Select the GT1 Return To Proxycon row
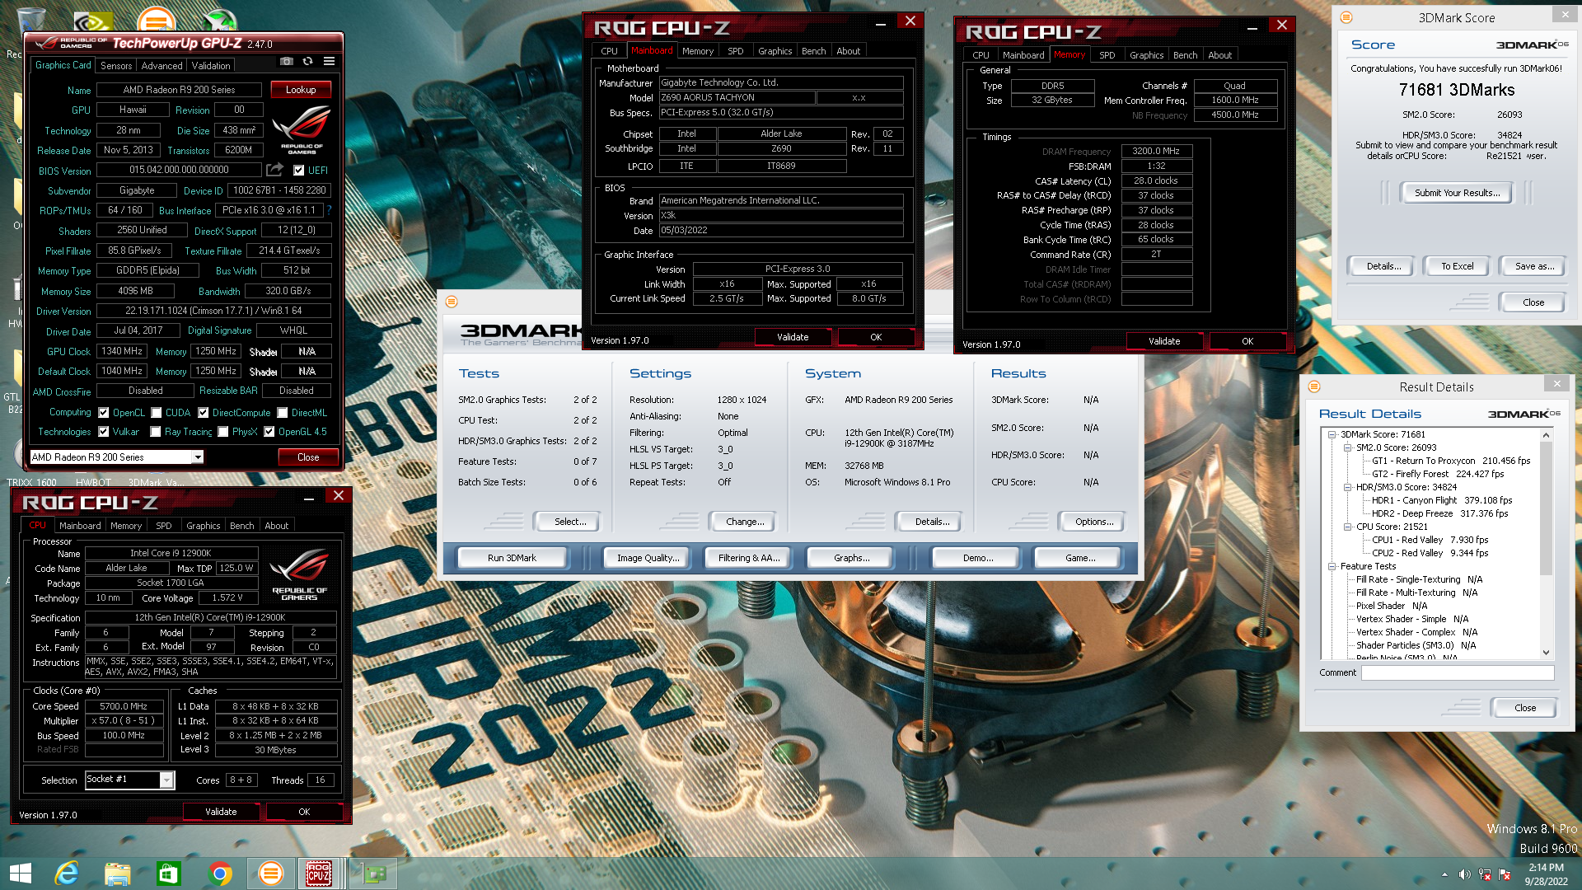The image size is (1582, 890). pyautogui.click(x=1450, y=461)
